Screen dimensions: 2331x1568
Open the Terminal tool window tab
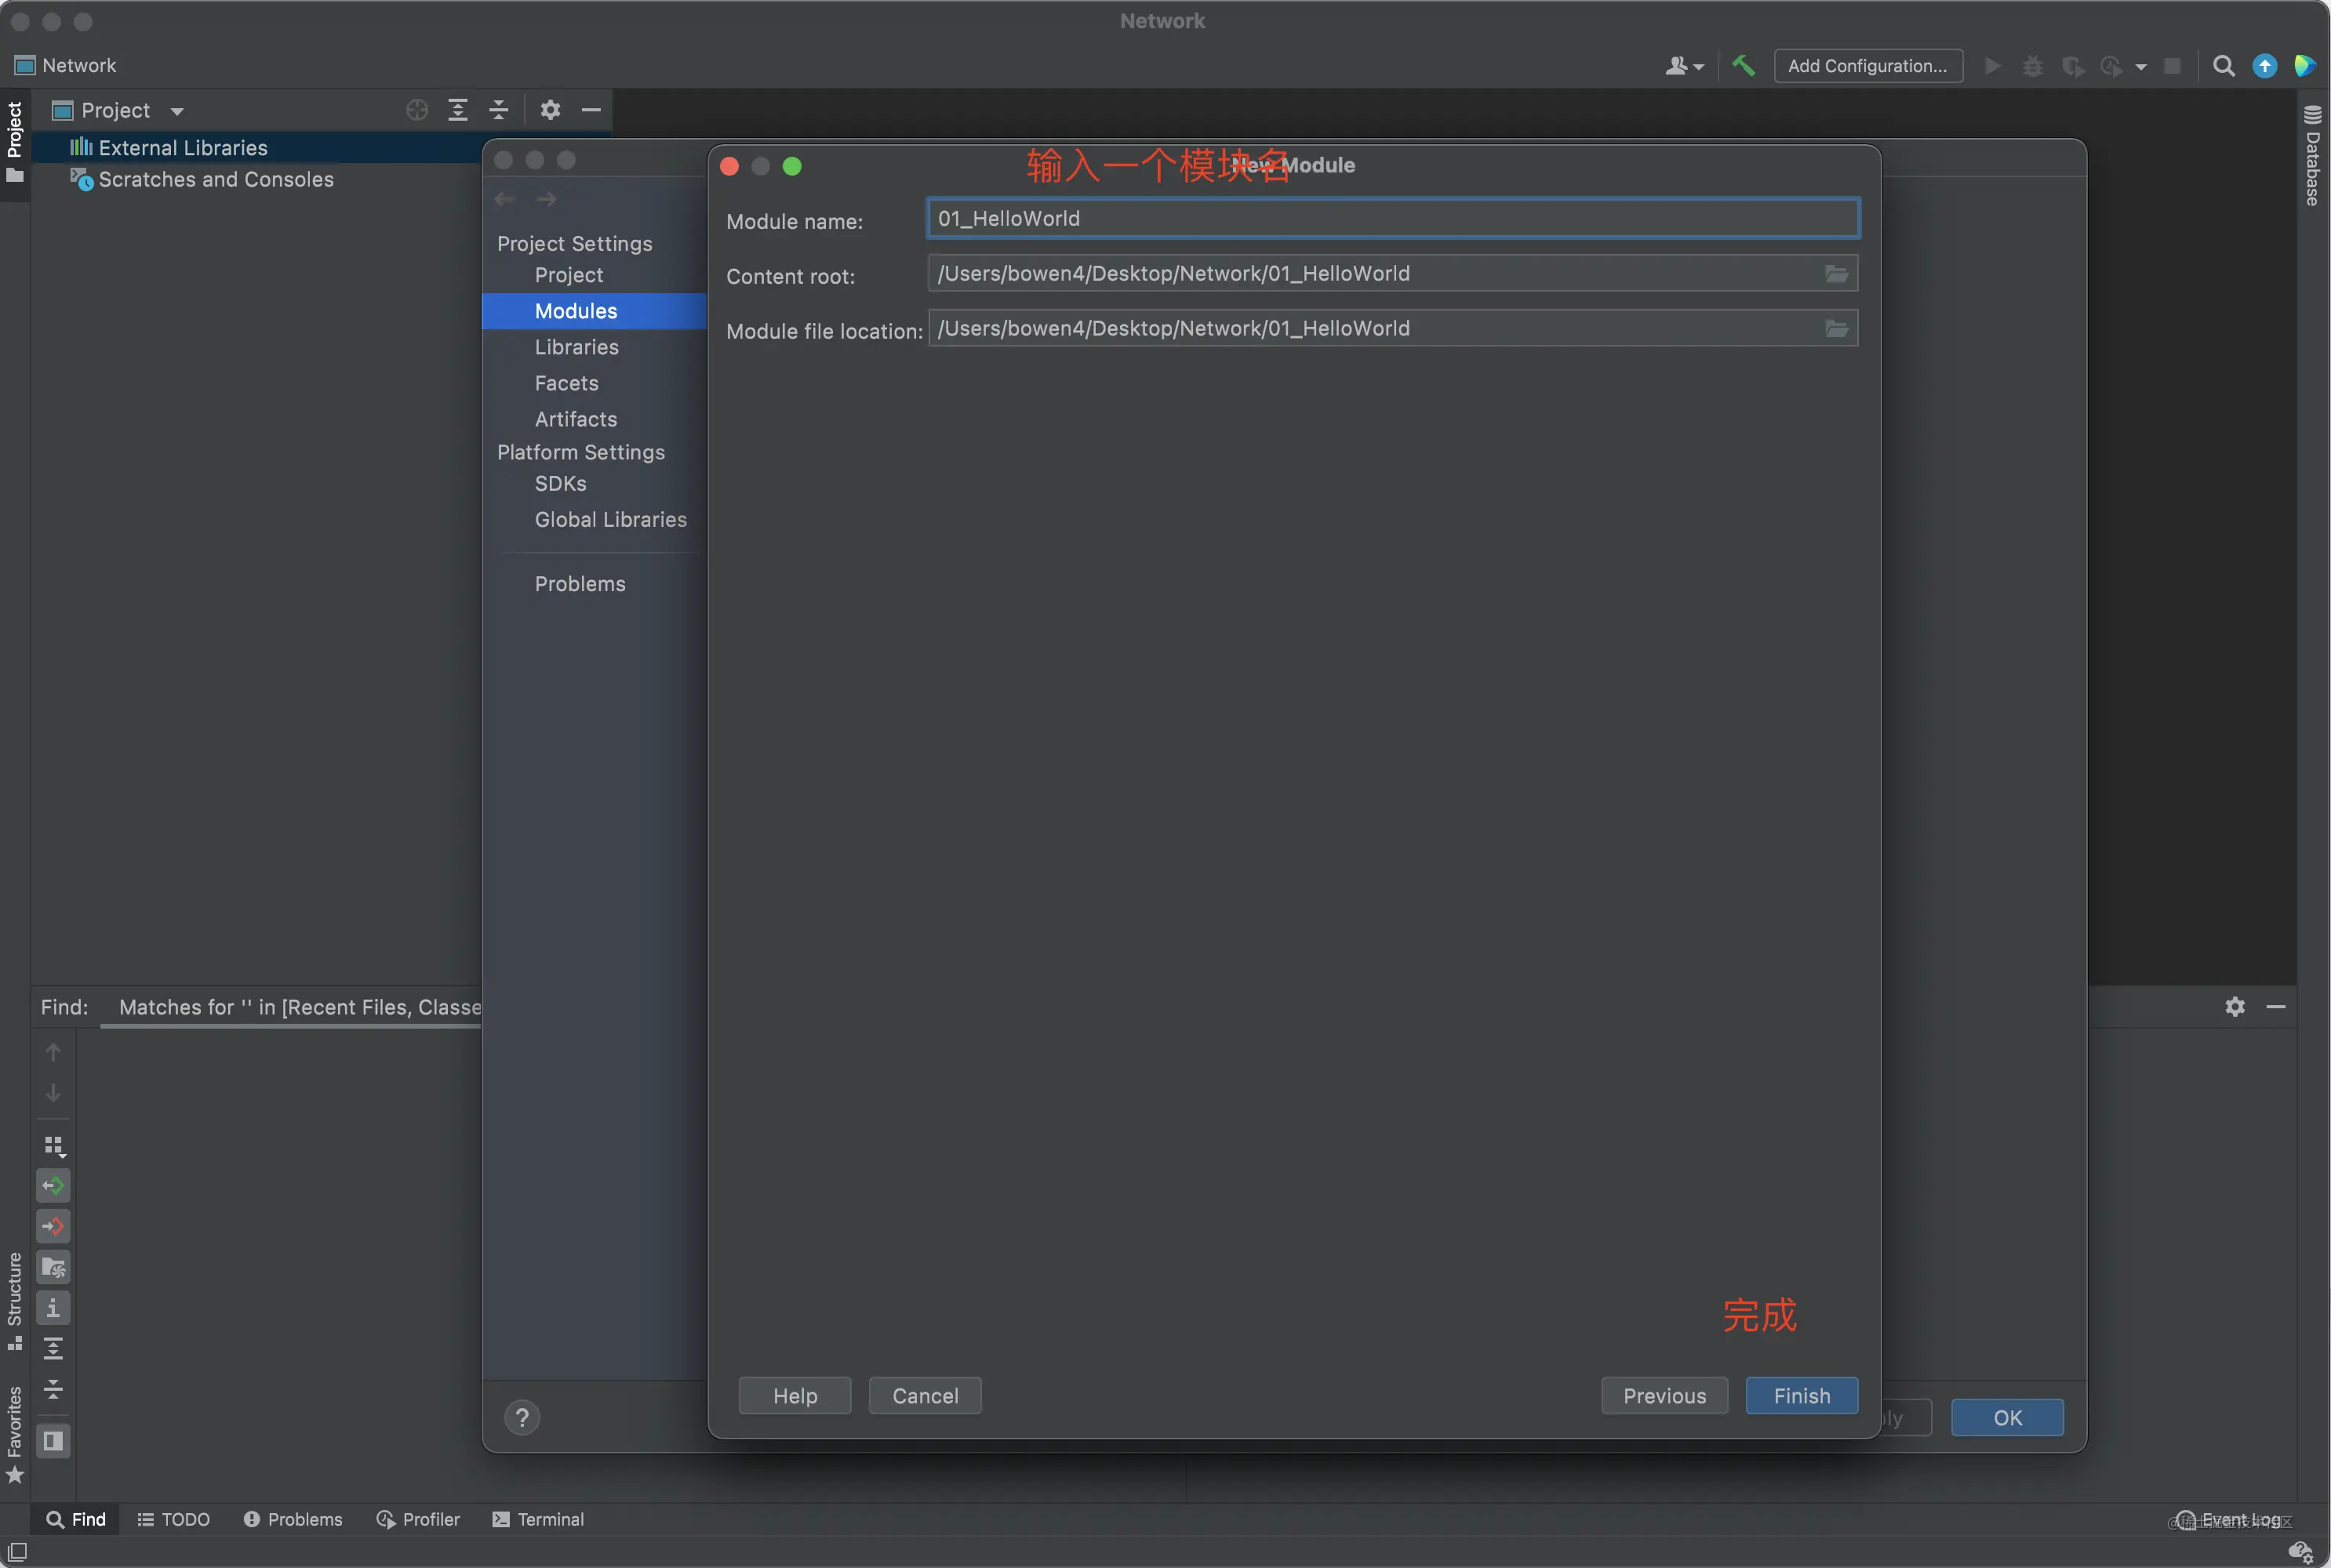(x=538, y=1519)
